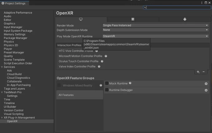212x133 pixels.
Task: Add an interaction profile with plus button
Action: click(198, 72)
